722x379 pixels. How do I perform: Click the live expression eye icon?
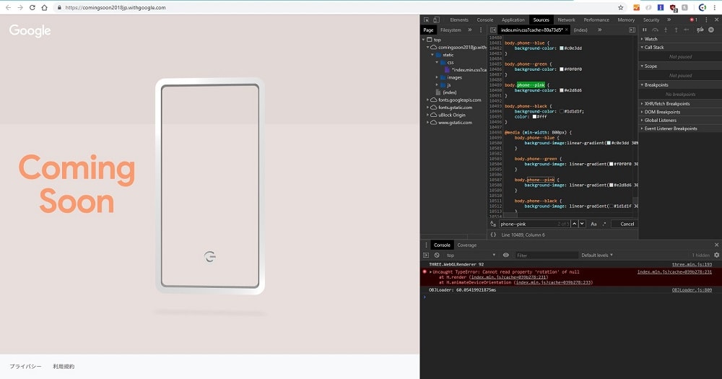click(x=505, y=255)
